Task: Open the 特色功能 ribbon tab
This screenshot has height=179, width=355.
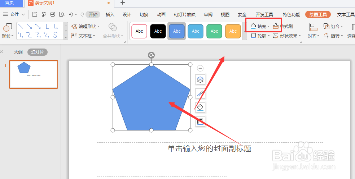Action: tap(292, 15)
